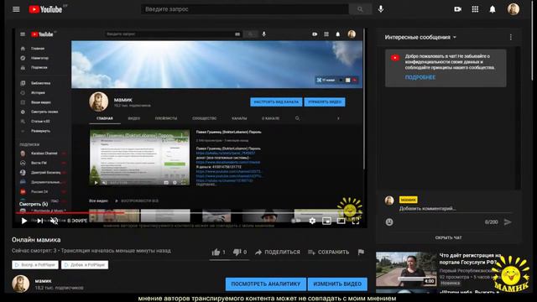Play the live stream video

coord(24,221)
